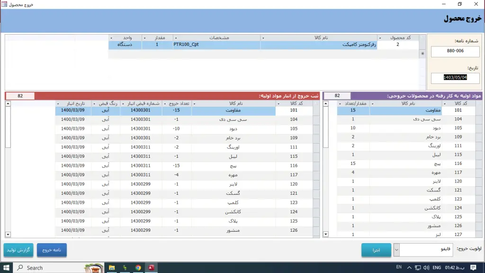Expand hidden icons in the system tray

pos(409,267)
